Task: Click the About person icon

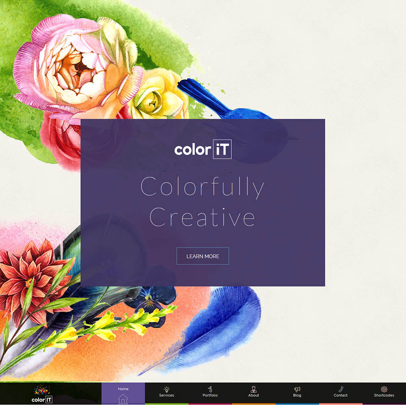Action: 253,389
